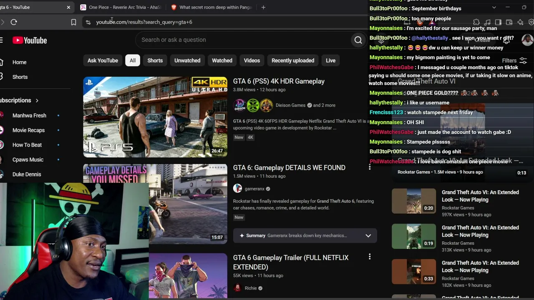Click the Ask YouTube chip
The height and width of the screenshot is (300, 534).
103,60
